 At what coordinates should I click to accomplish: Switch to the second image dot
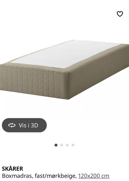tap(62, 145)
